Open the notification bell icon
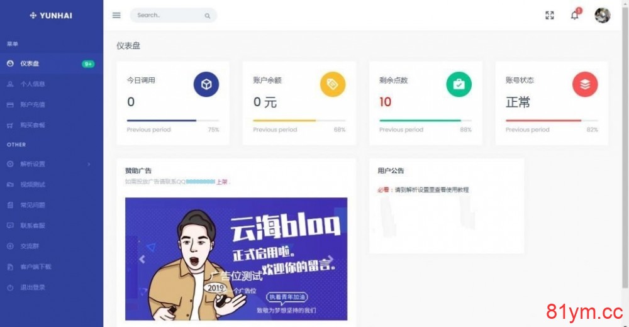This screenshot has height=327, width=629. coord(574,15)
